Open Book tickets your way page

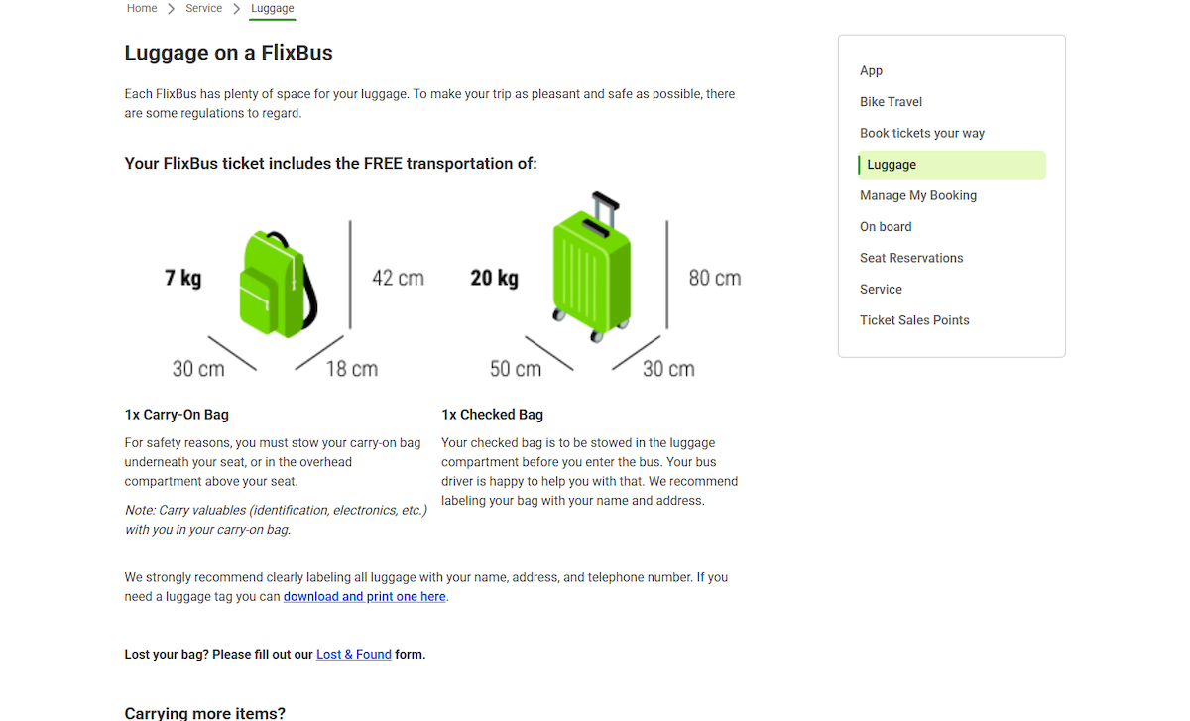pos(922,133)
